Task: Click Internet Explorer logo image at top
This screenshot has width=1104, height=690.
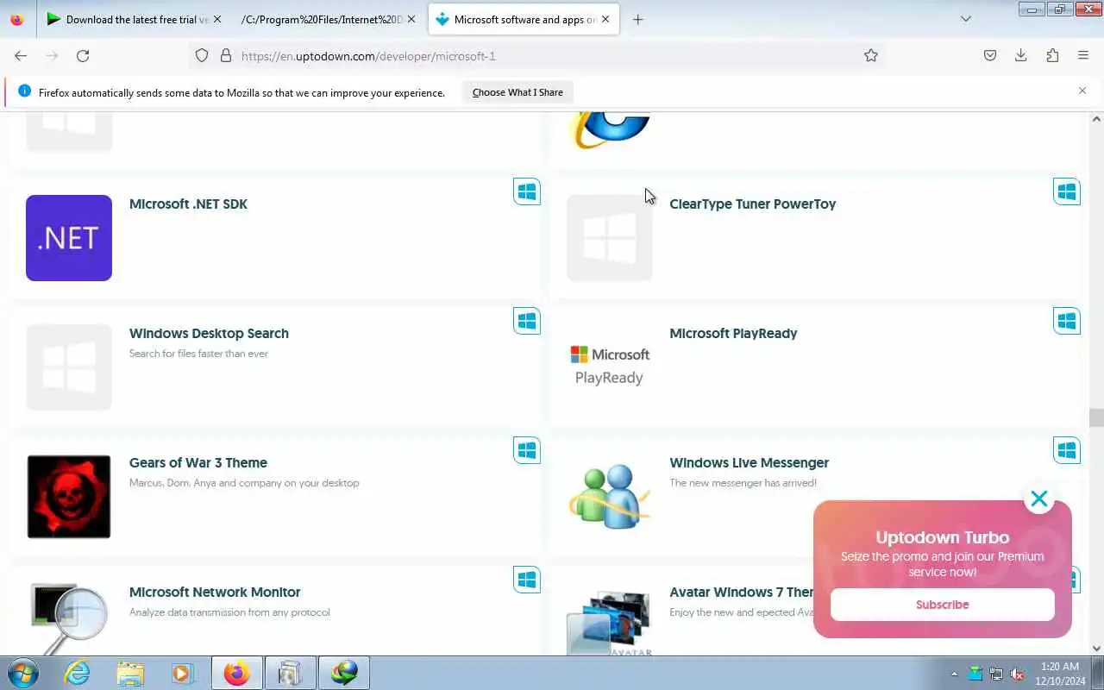Action: coord(610,129)
